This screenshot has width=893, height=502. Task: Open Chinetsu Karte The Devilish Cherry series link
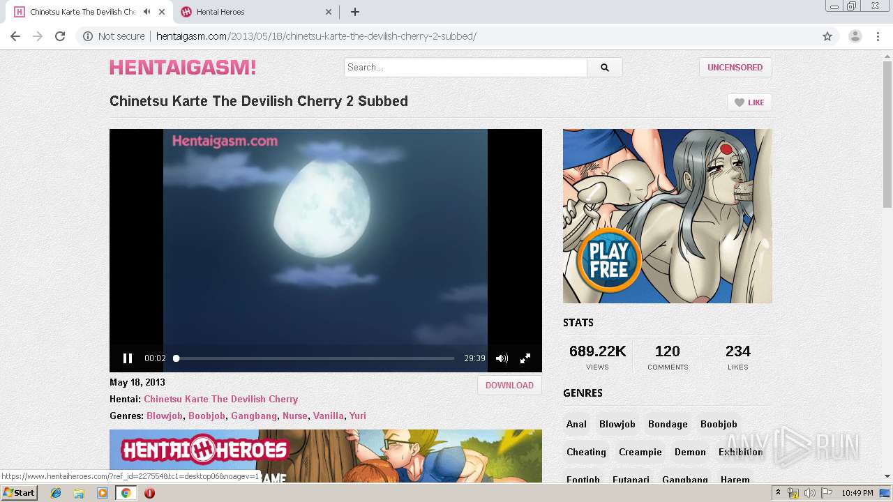point(220,399)
